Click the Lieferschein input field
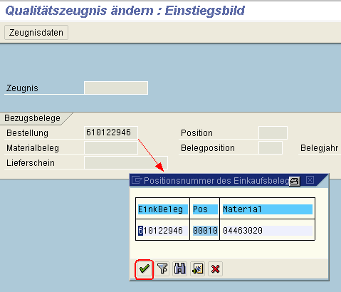Viewport: 341px width, 292px height. (126, 162)
